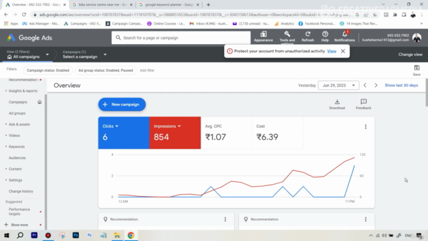The width and height of the screenshot is (428, 241).
Task: Open File Explorer from taskbar
Action: (x=117, y=235)
